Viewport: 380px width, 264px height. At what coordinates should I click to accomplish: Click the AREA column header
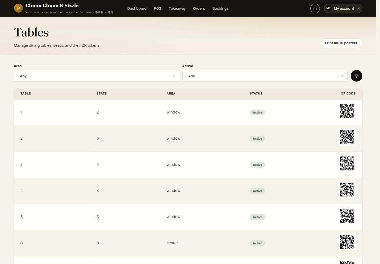[x=171, y=93]
